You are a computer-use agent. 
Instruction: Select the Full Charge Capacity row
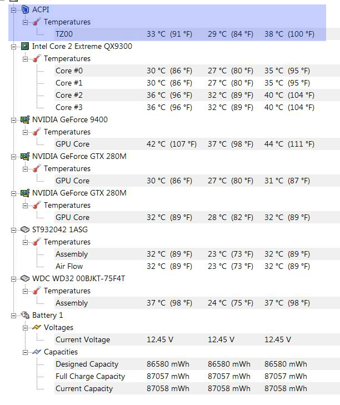pyautogui.click(x=90, y=376)
